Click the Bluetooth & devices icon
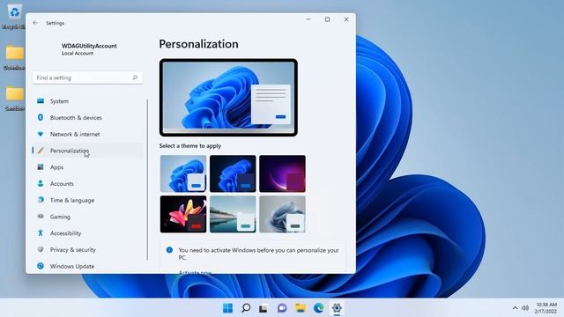Viewport: 564px width, 317px height. (x=41, y=117)
